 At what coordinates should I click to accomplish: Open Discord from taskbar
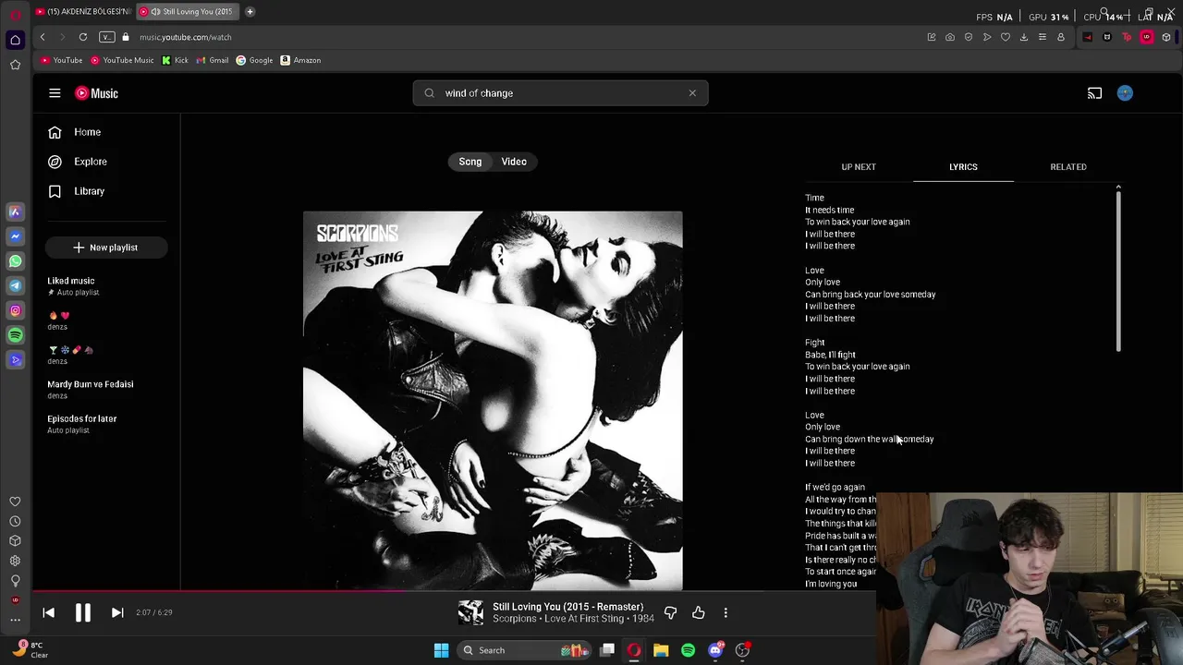pos(715,650)
